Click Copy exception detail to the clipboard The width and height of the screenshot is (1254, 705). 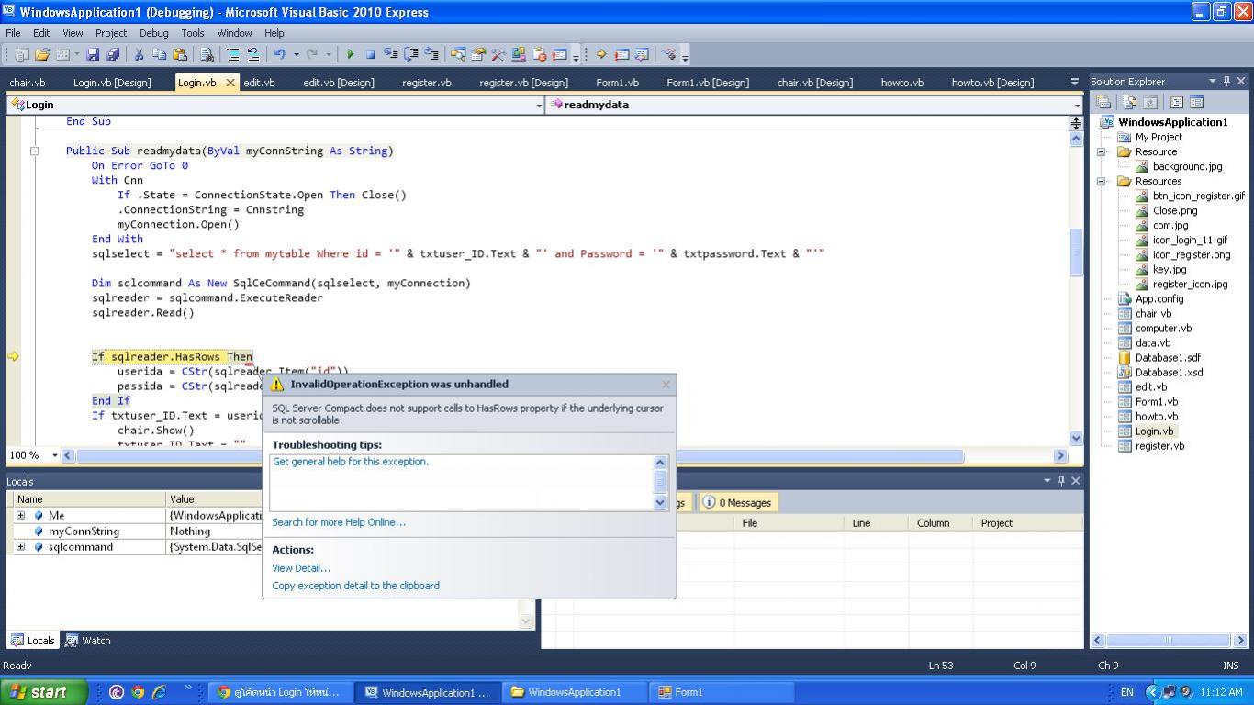click(355, 586)
